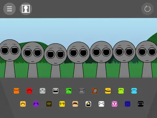Image resolution: width=157 pixels, height=118 pixels.
Task: Select the pale yellow crown sound icon
Action: [x=23, y=104]
